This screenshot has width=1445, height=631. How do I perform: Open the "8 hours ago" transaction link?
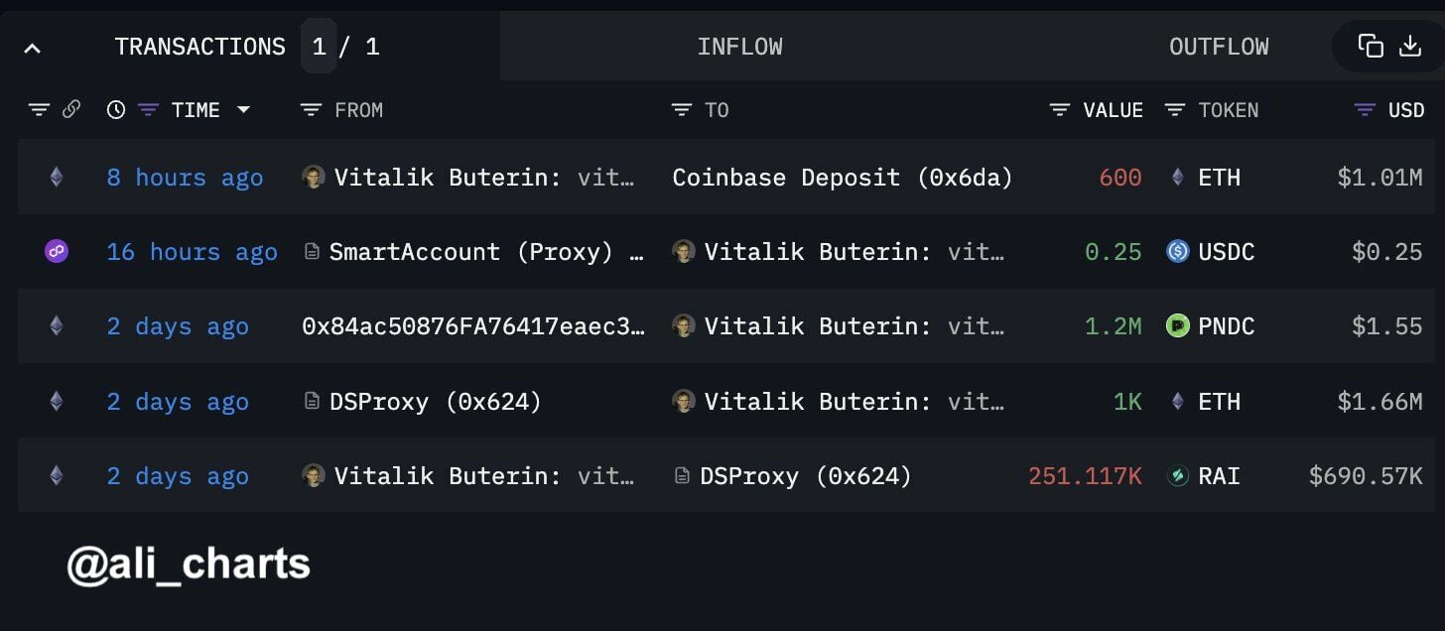point(185,178)
